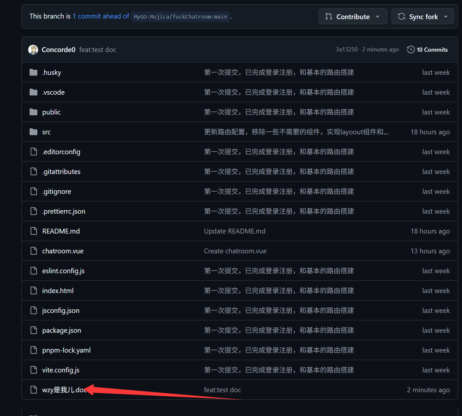Open the jsconfig.json file

pyautogui.click(x=61, y=311)
